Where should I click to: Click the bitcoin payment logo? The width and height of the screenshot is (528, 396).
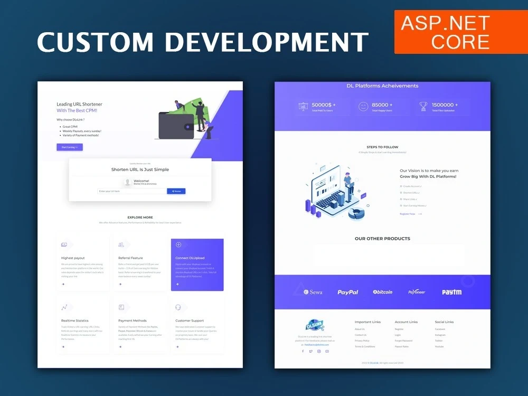382,292
